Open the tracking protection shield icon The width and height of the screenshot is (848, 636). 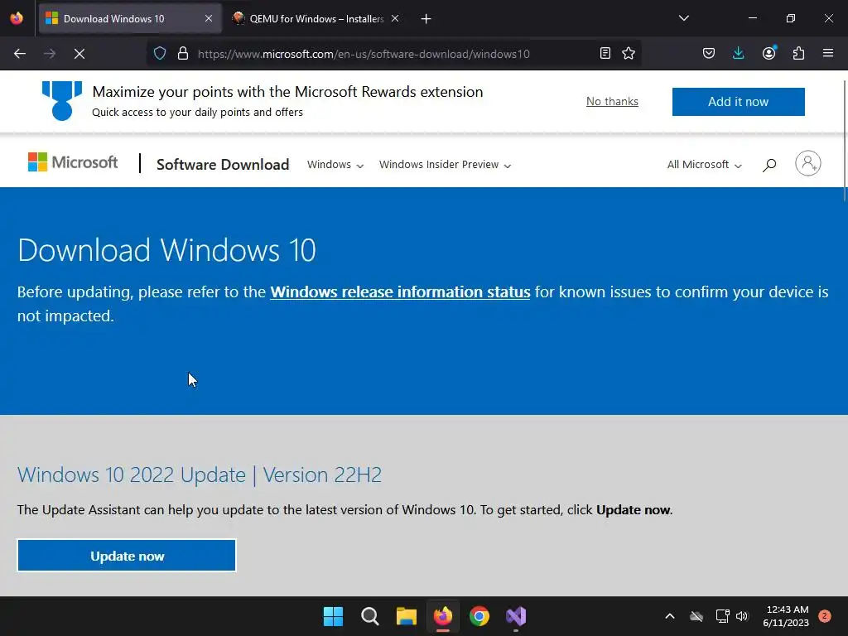pos(160,53)
